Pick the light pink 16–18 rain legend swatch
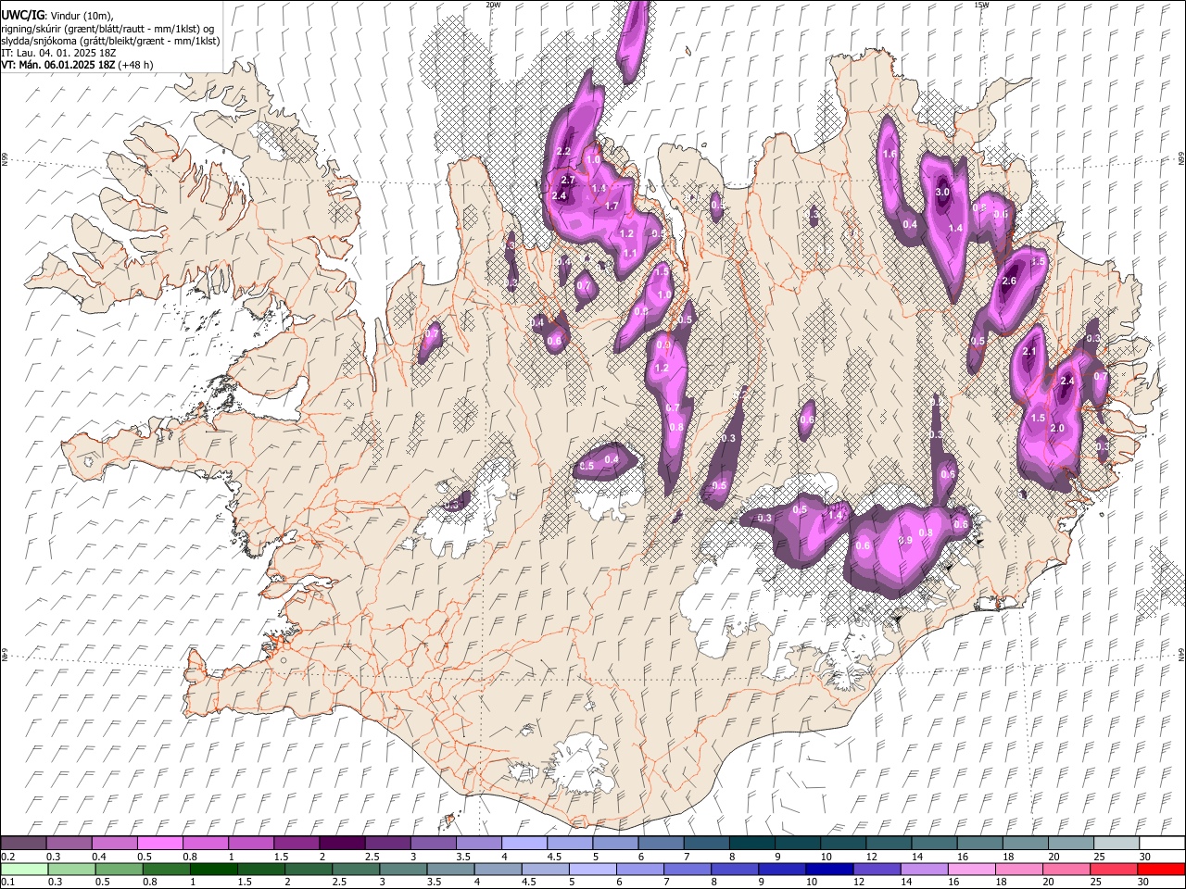1186x889 pixels. [972, 869]
